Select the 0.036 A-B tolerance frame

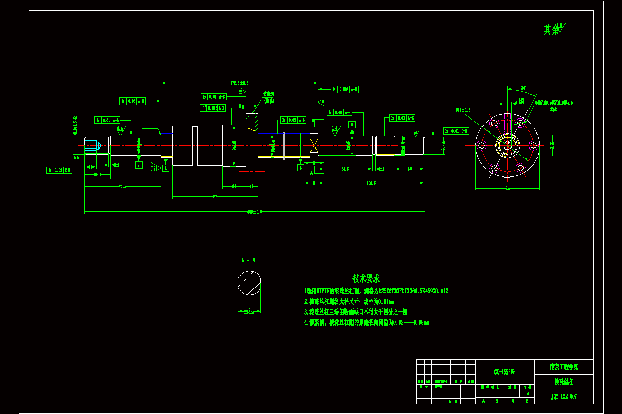213,108
